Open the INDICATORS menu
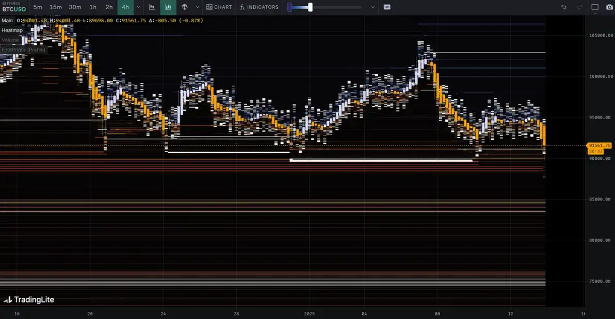Image resolution: width=615 pixels, height=319 pixels. tap(259, 7)
